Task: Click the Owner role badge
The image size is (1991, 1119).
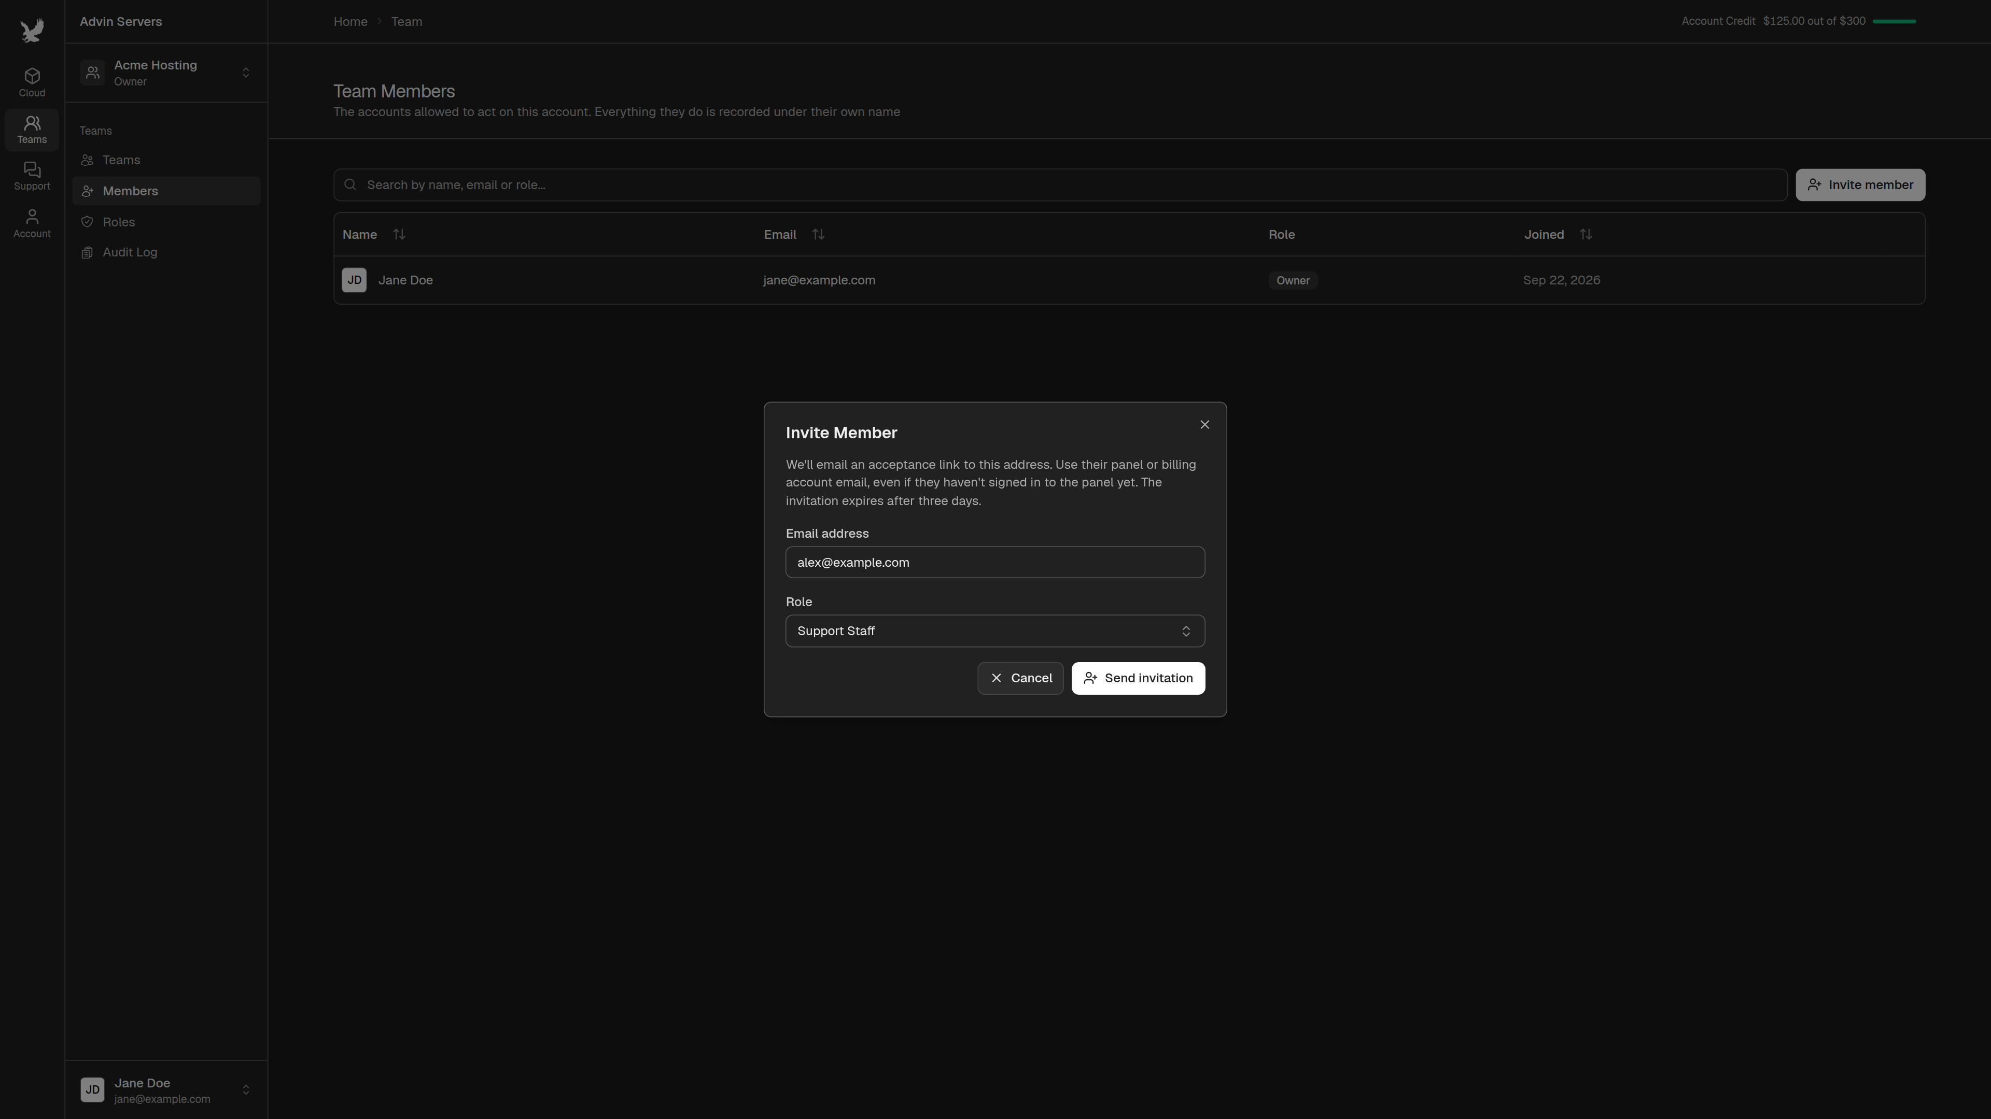Action: [1293, 280]
